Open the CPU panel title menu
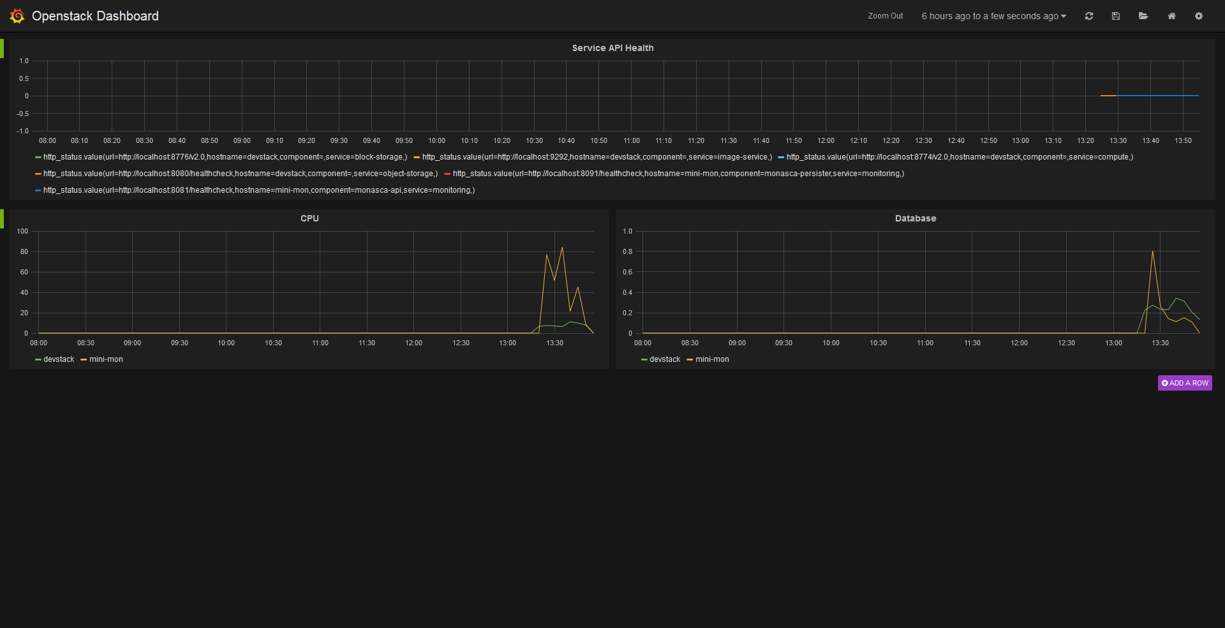1225x628 pixels. tap(309, 218)
